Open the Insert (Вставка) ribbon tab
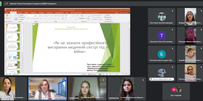This screenshot has height=101, width=203. [x=20, y=13]
